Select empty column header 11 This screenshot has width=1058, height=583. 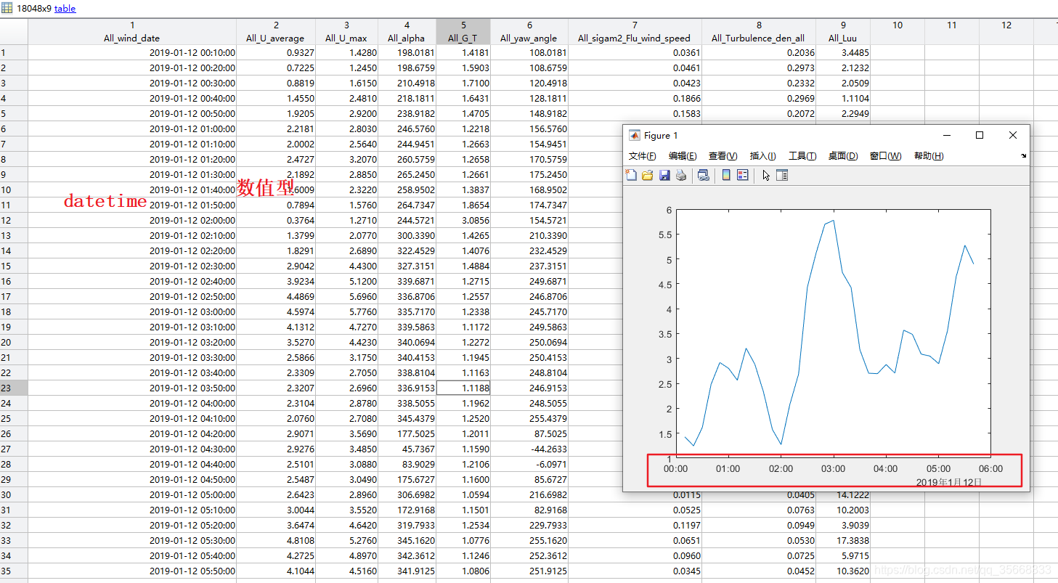coord(952,32)
